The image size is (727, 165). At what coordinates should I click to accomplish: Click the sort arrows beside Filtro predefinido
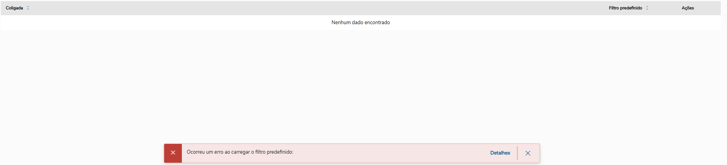click(647, 8)
